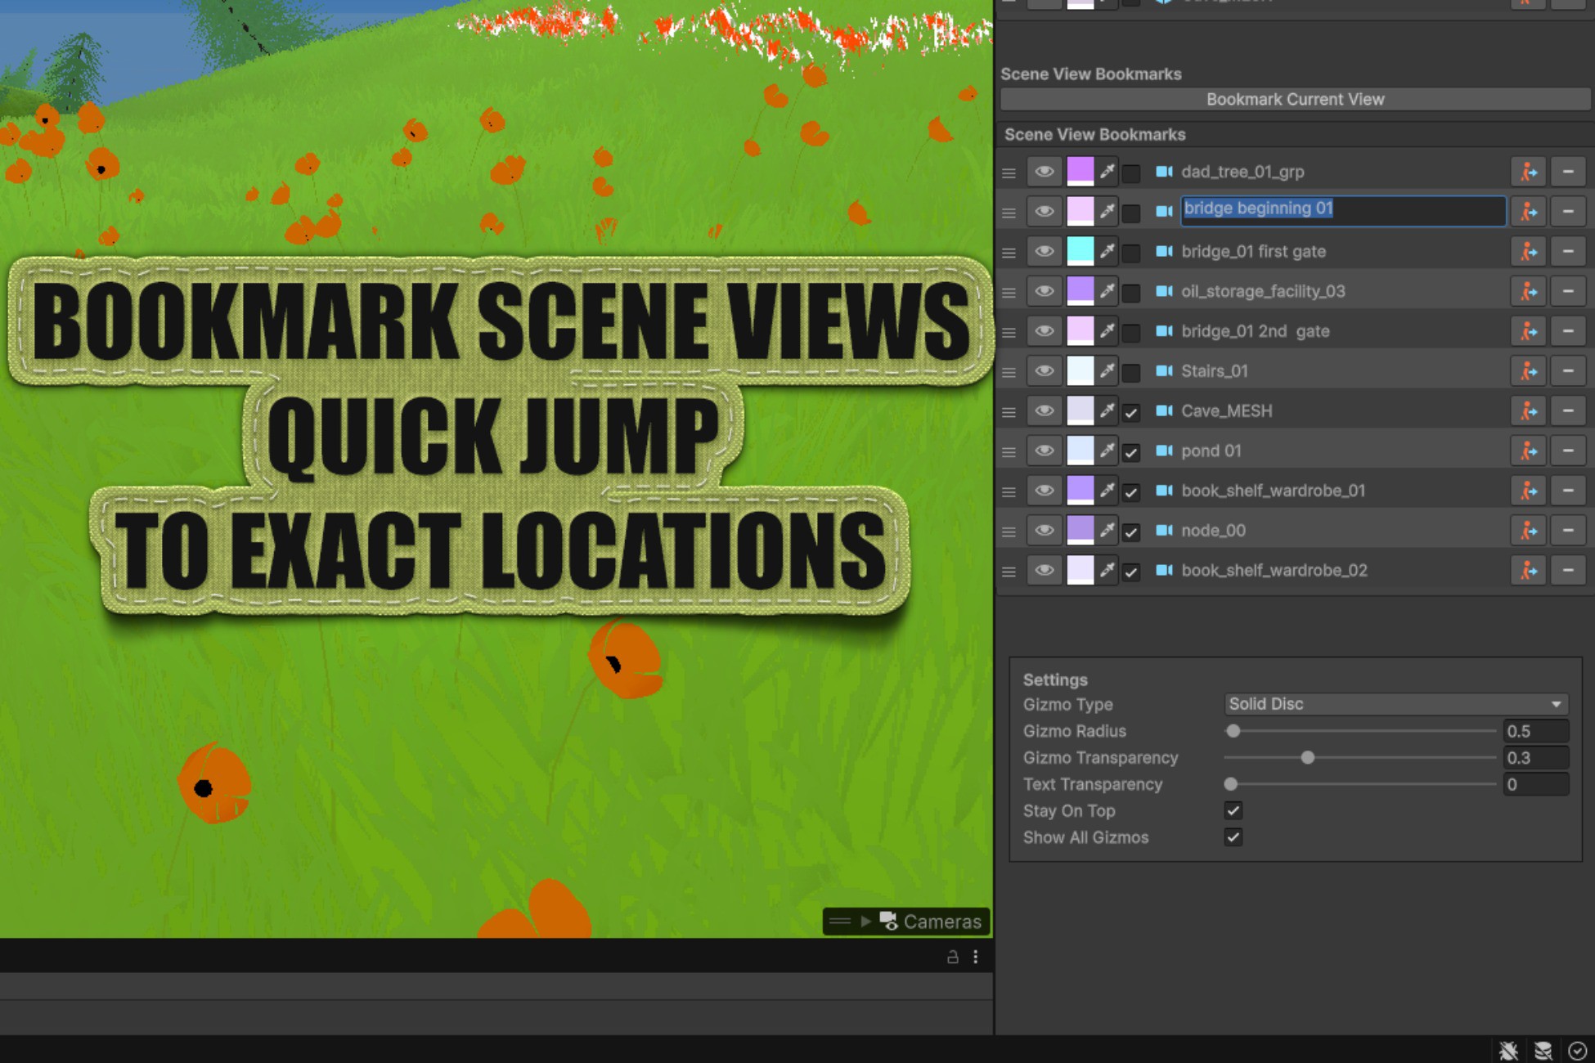Click the crossed-out debug bug icon in status bar
Image resolution: width=1595 pixels, height=1063 pixels.
click(1509, 1050)
